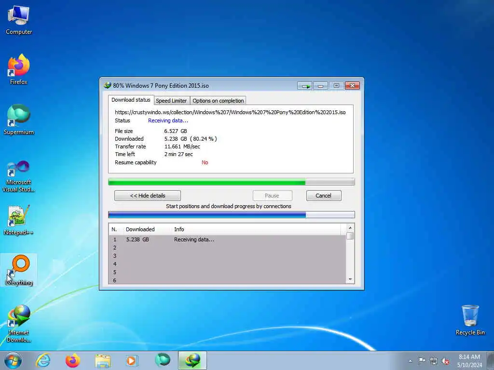Minimize the download dialog
The width and height of the screenshot is (494, 370).
(320, 86)
